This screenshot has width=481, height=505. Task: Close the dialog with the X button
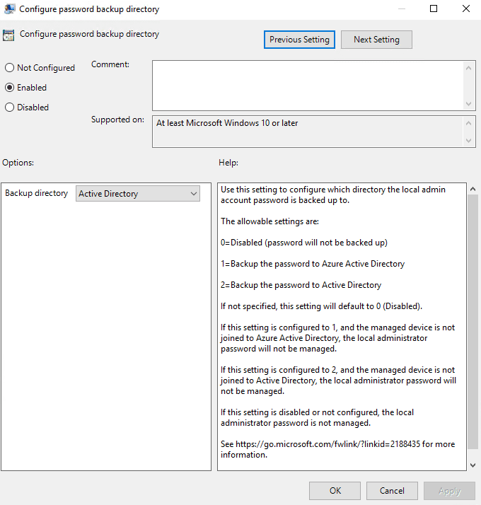coord(465,9)
